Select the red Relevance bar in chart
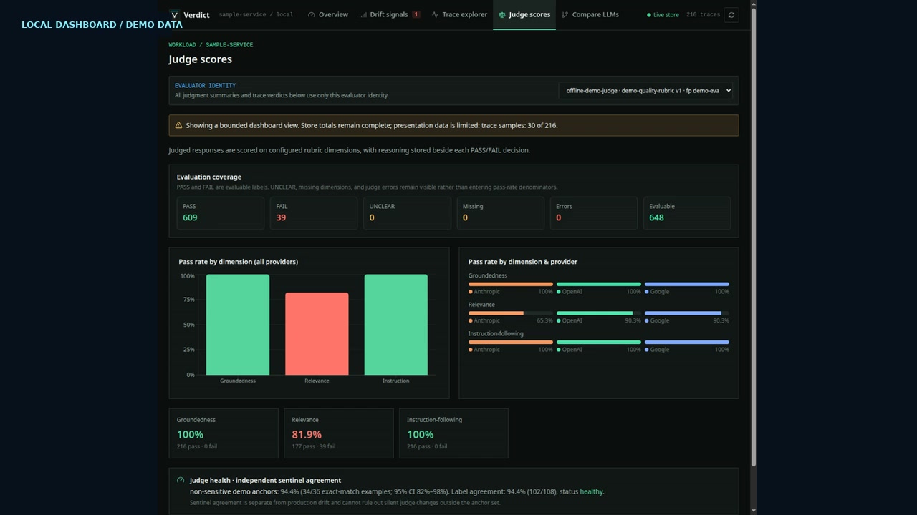Viewport: 917px width, 515px height. coord(317,333)
